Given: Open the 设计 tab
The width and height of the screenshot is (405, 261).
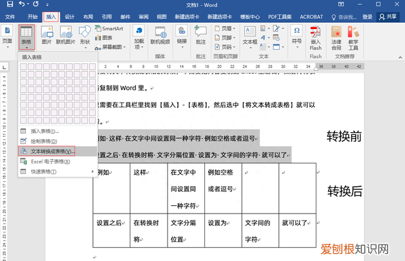Looking at the screenshot, I should click(70, 17).
